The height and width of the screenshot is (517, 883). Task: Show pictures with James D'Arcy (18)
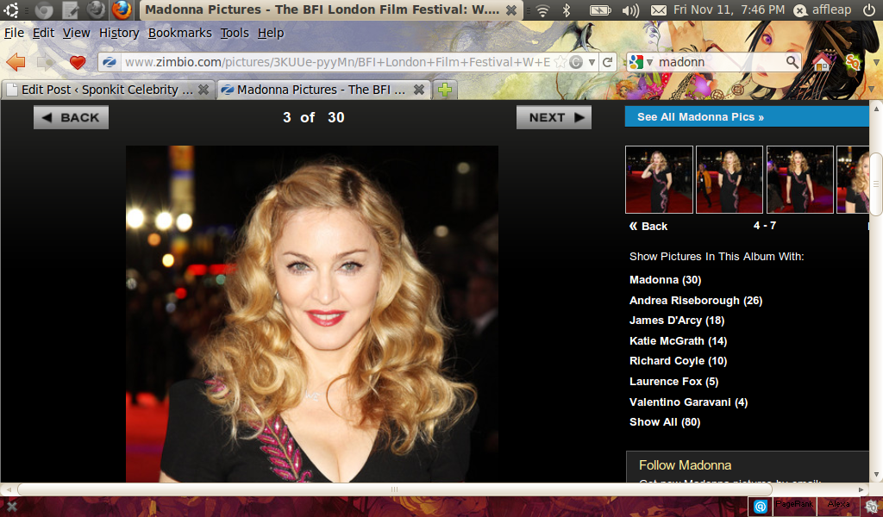(677, 321)
